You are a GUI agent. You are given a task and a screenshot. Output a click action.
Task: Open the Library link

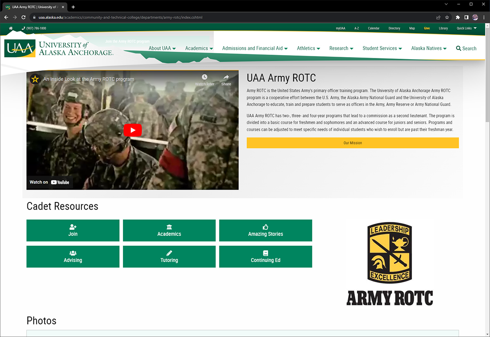tap(443, 29)
